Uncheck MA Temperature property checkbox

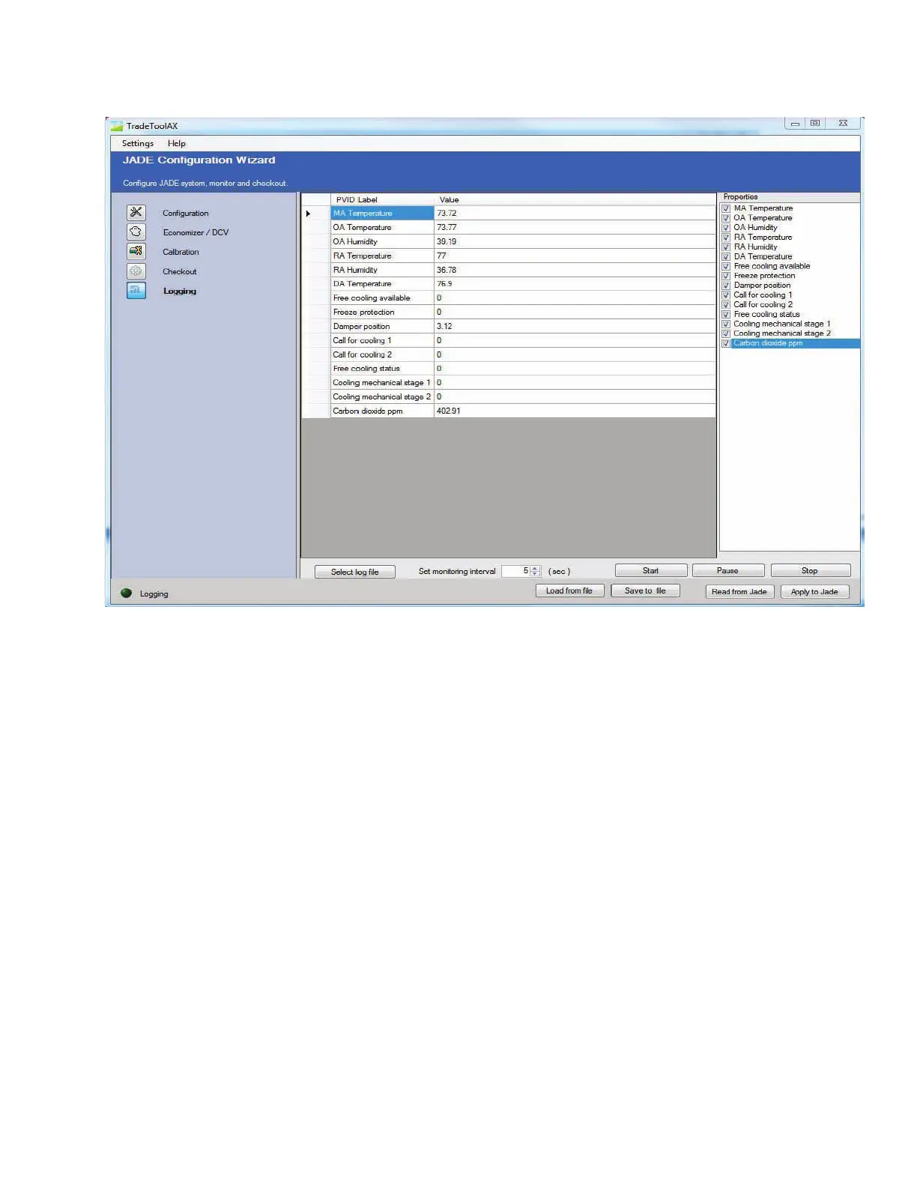tap(726, 208)
